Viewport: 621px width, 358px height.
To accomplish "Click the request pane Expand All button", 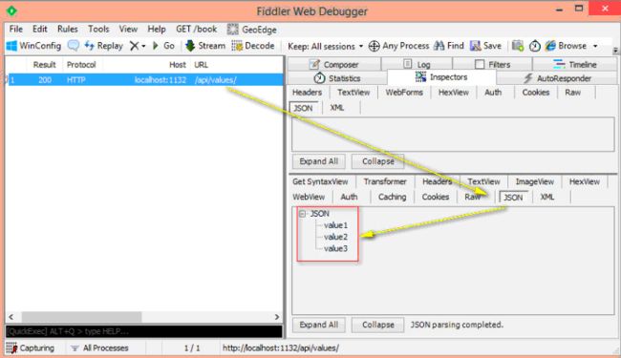I will tap(319, 161).
